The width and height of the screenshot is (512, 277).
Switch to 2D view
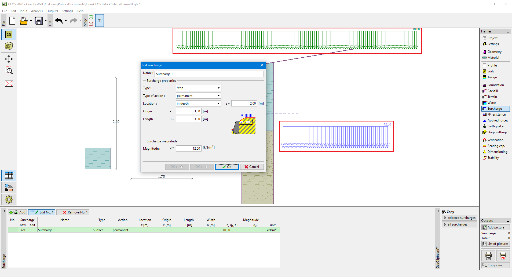[x=9, y=35]
